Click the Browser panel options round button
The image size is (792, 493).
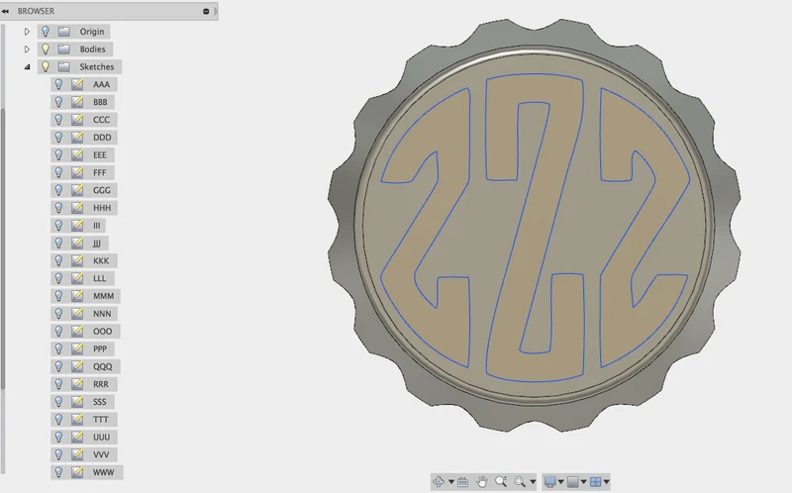click(206, 11)
